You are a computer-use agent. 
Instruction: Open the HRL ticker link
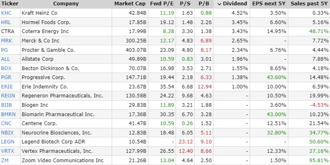6,22
